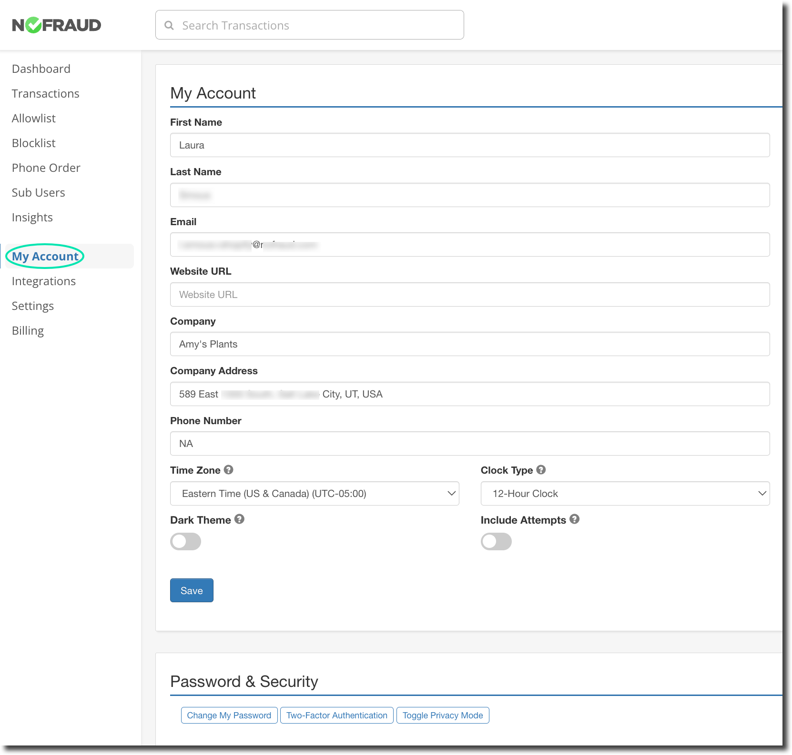Click Dark Theme help question mark icon

pos(239,519)
